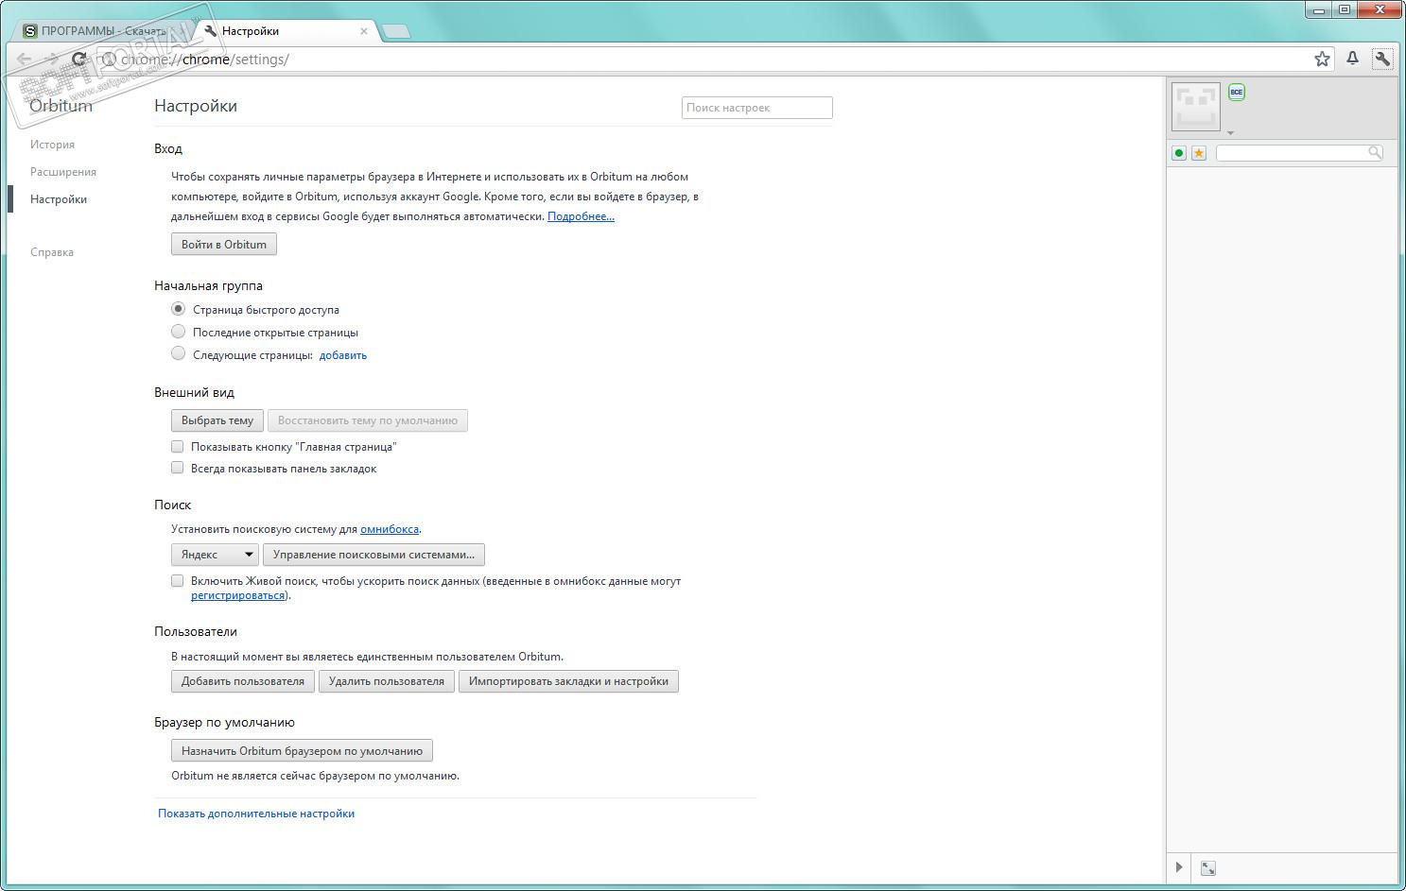
Task: Click the 'Внешний вид' section heading
Action: pos(194,392)
